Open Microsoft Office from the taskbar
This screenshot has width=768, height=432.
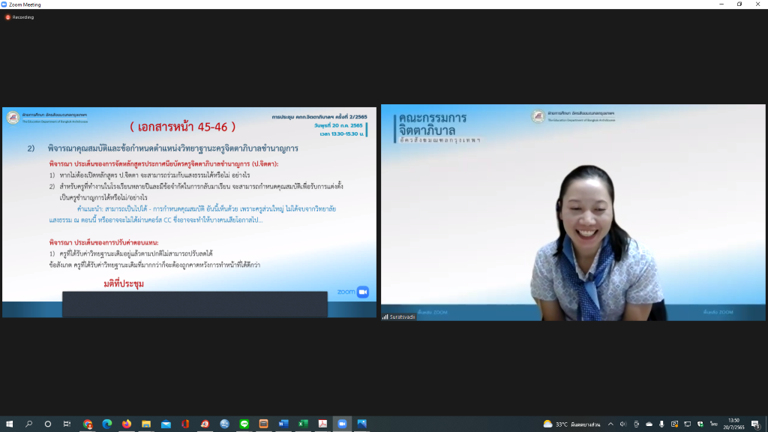coord(185,424)
